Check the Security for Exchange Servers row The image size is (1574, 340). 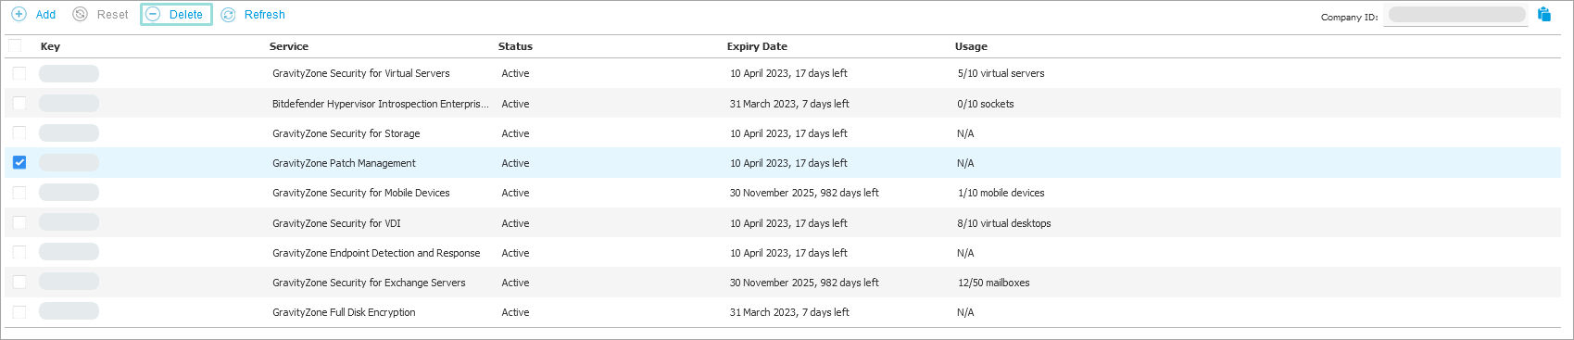19,283
